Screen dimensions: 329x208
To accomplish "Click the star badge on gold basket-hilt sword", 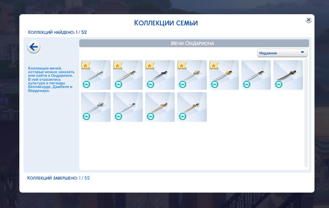I will 182,65.
